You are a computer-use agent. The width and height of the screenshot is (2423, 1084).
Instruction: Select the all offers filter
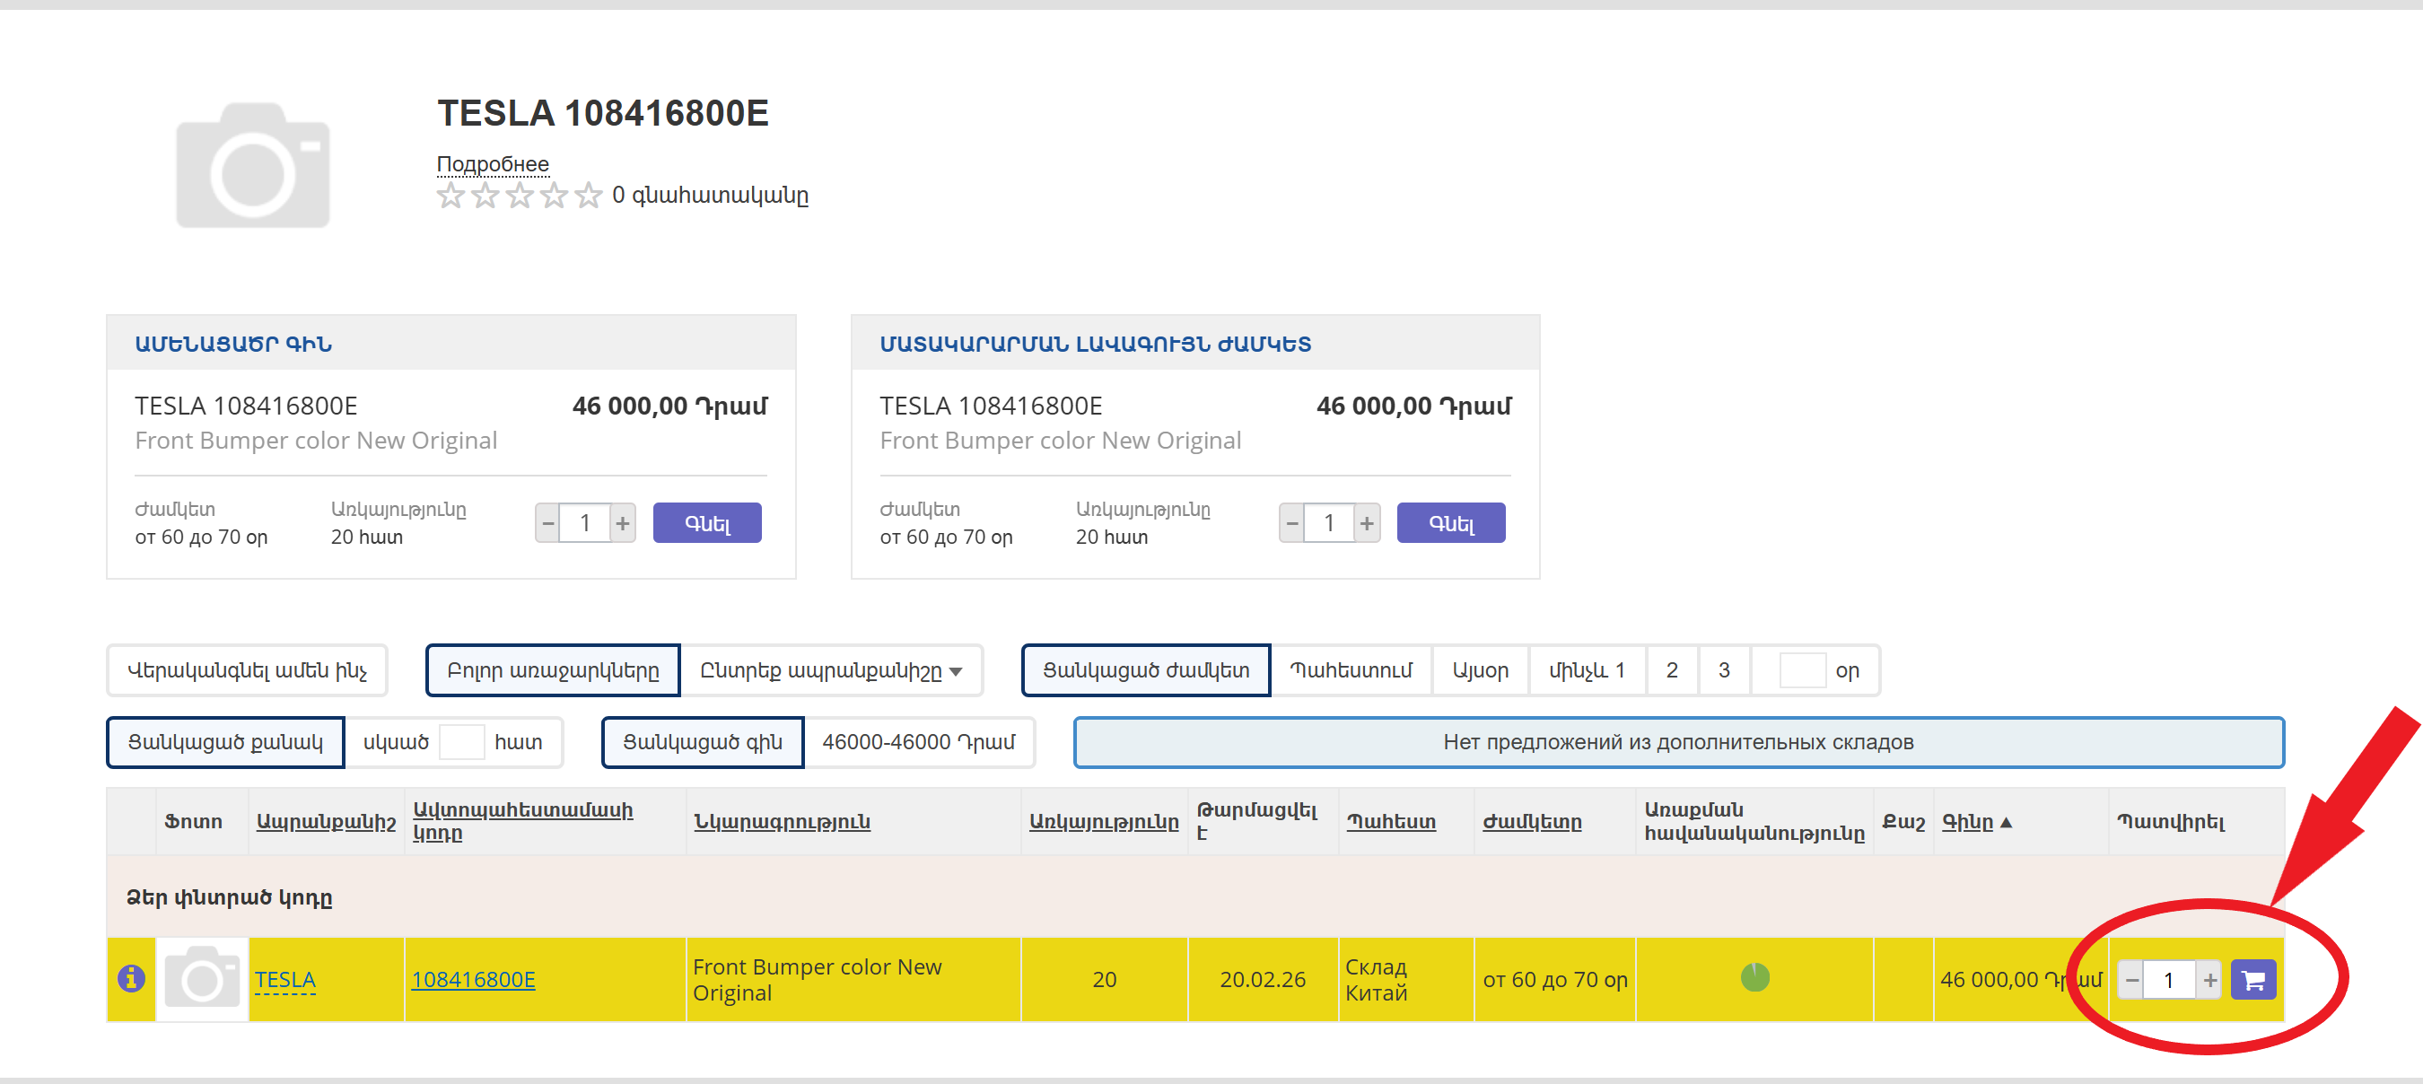[553, 670]
